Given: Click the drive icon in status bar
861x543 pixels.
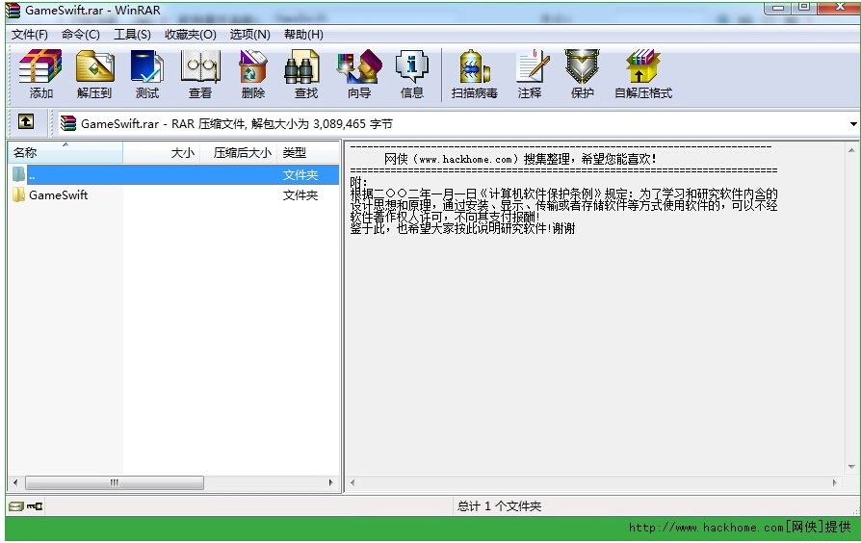Looking at the screenshot, I should (x=16, y=506).
